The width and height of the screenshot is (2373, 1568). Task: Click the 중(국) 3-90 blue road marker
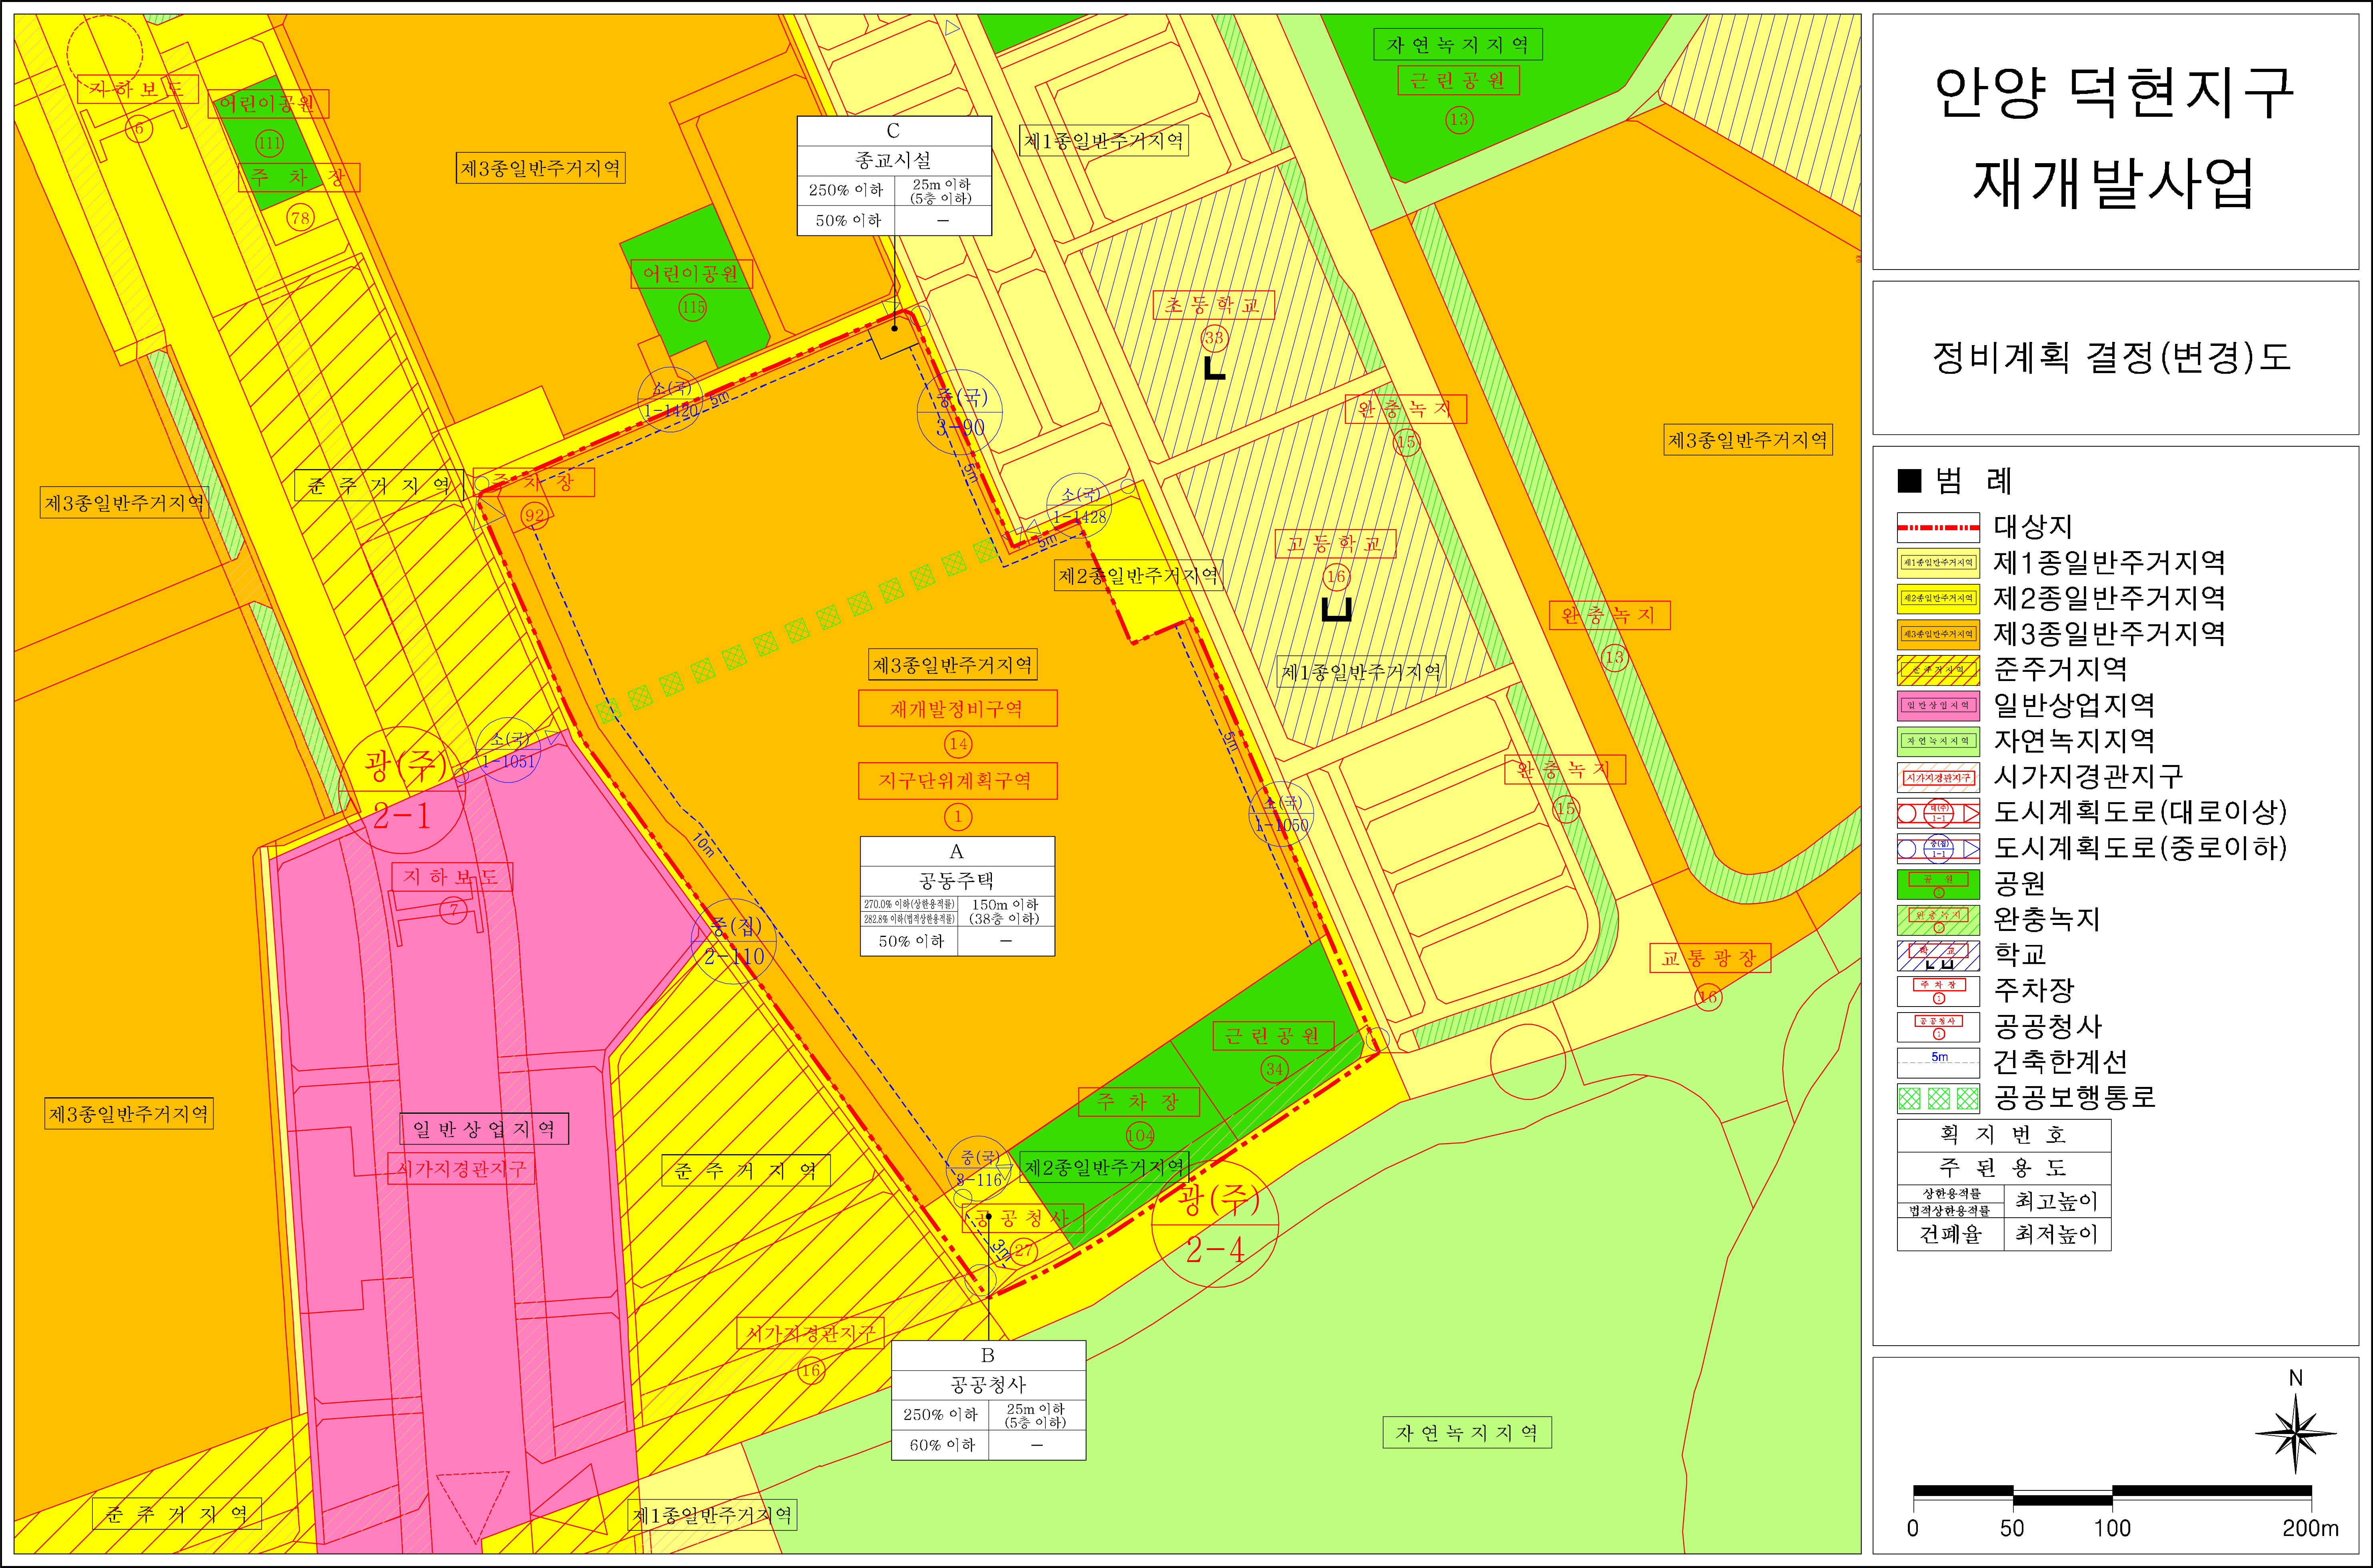point(960,412)
